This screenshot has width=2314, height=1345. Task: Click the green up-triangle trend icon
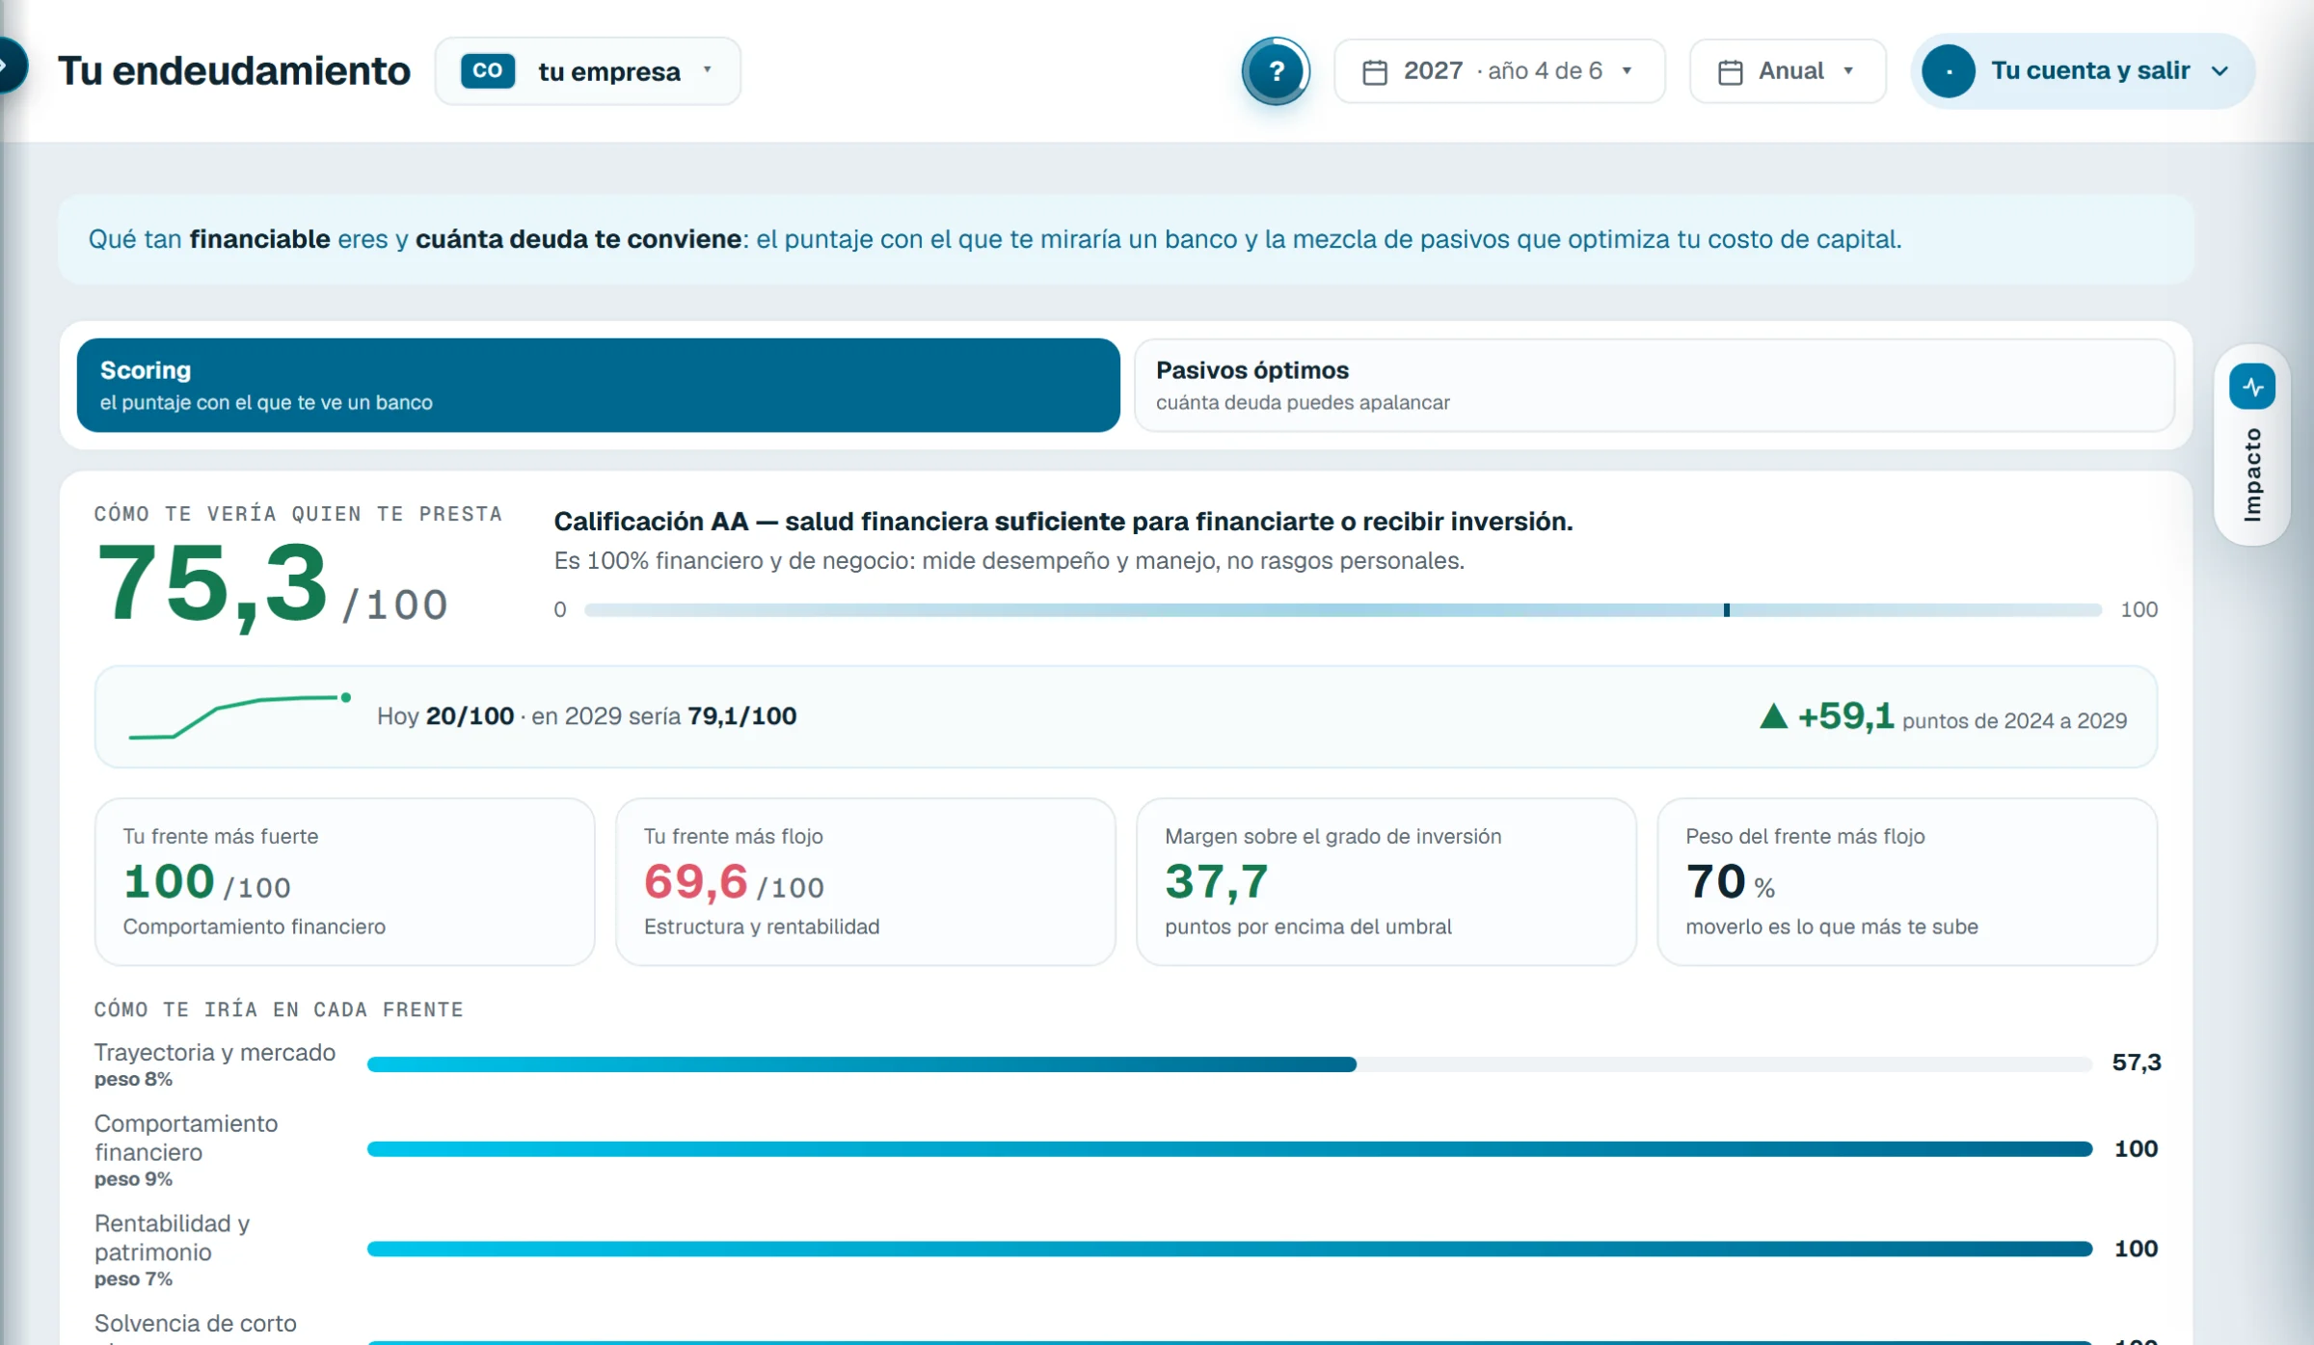(x=1773, y=716)
